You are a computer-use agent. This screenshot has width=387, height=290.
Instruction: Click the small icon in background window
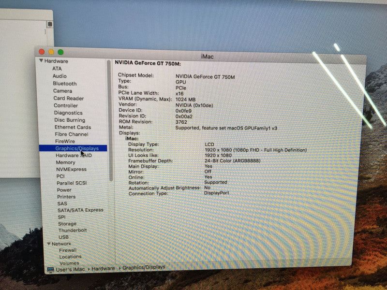[x=50, y=24]
